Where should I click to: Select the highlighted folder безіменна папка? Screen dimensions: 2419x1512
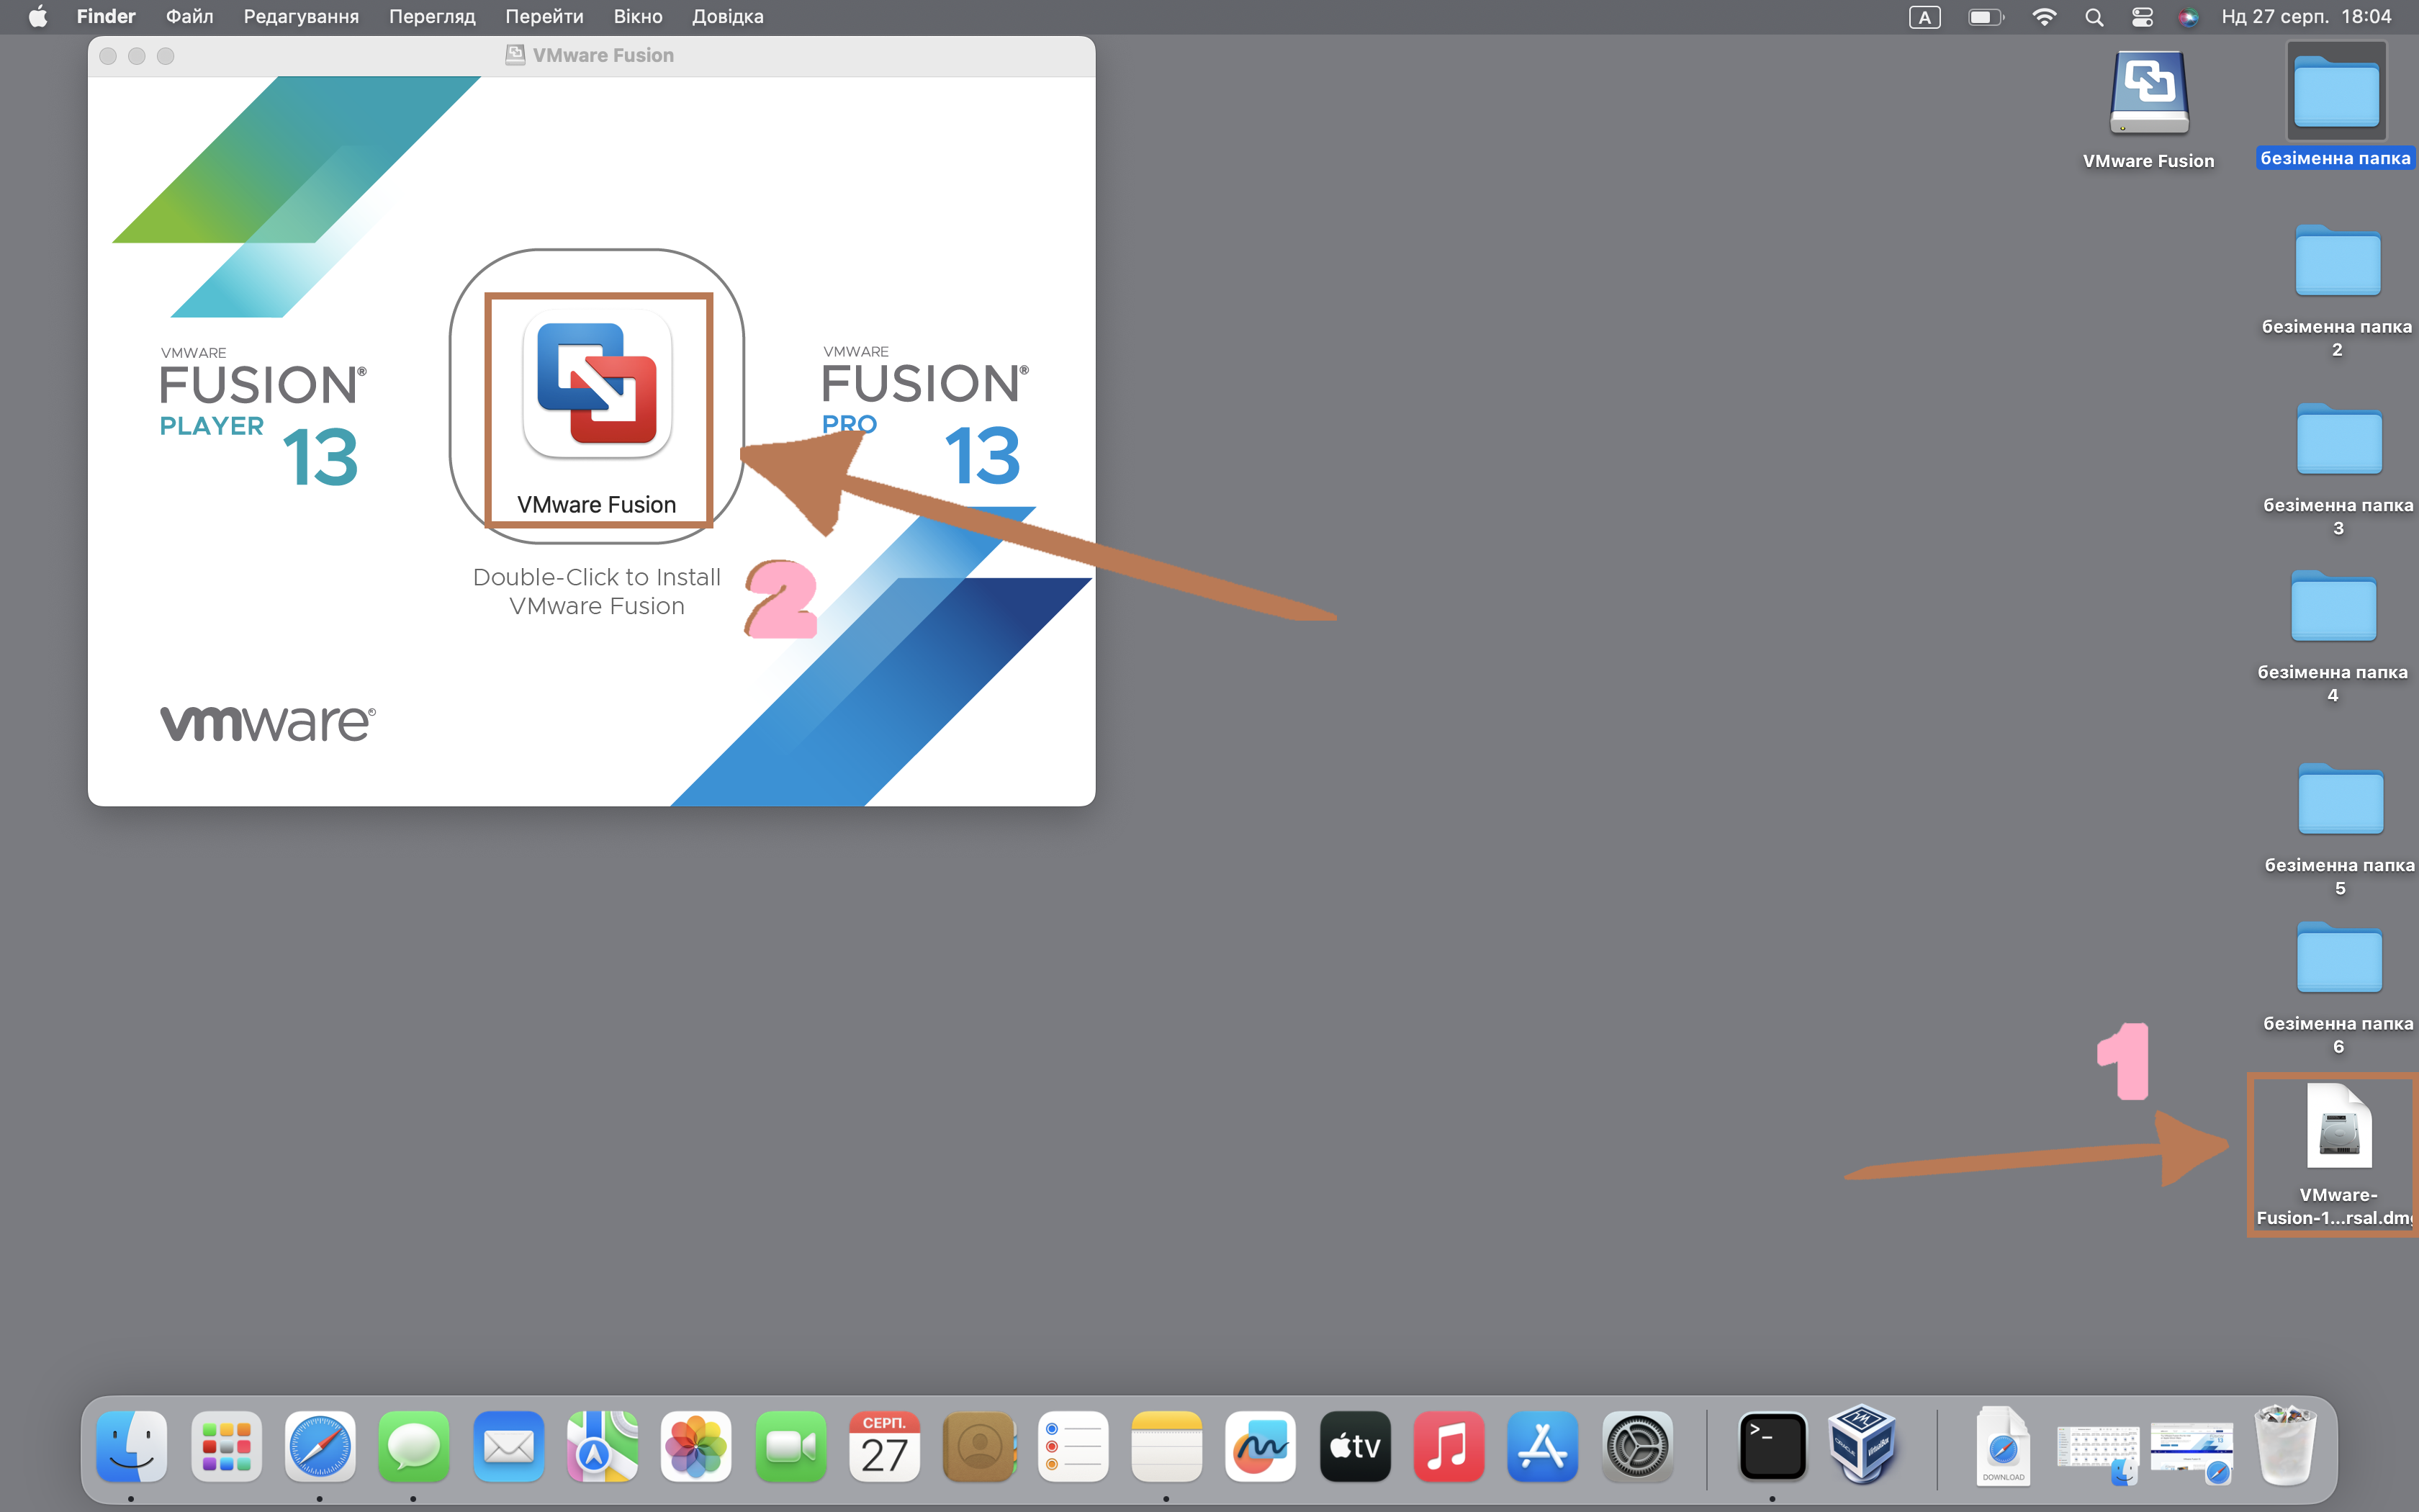click(2336, 92)
